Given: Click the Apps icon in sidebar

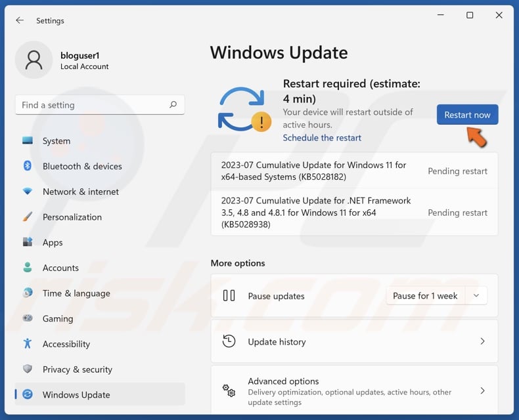Looking at the screenshot, I should [x=28, y=242].
